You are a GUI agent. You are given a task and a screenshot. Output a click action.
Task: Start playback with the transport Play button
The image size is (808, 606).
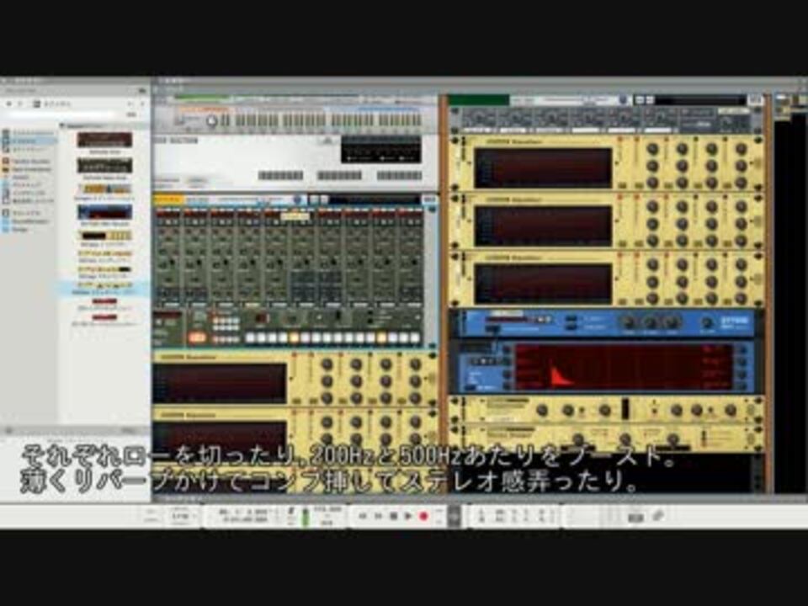[408, 515]
